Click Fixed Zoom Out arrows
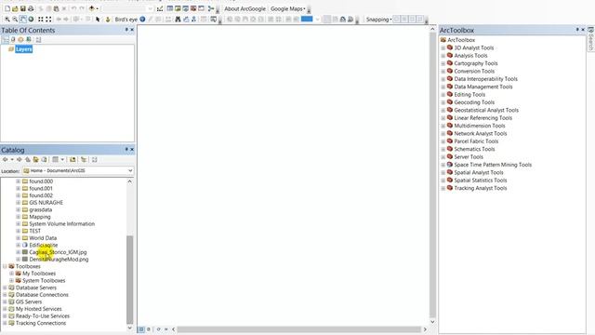Image resolution: width=595 pixels, height=335 pixels. (x=48, y=19)
